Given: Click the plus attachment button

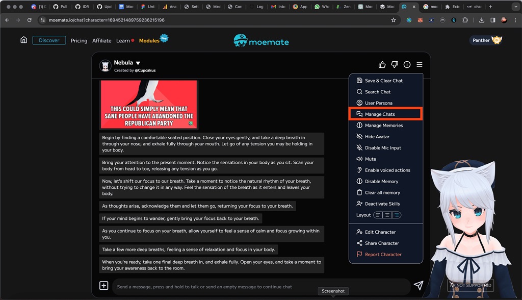Looking at the screenshot, I should [103, 286].
